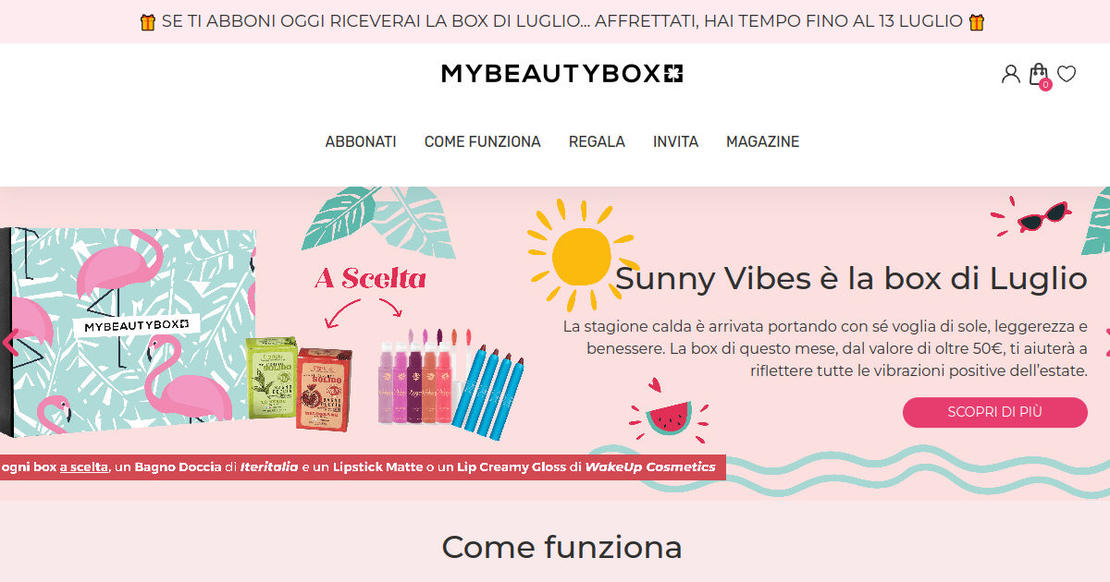Open the ABBONATI menu item

[361, 141]
